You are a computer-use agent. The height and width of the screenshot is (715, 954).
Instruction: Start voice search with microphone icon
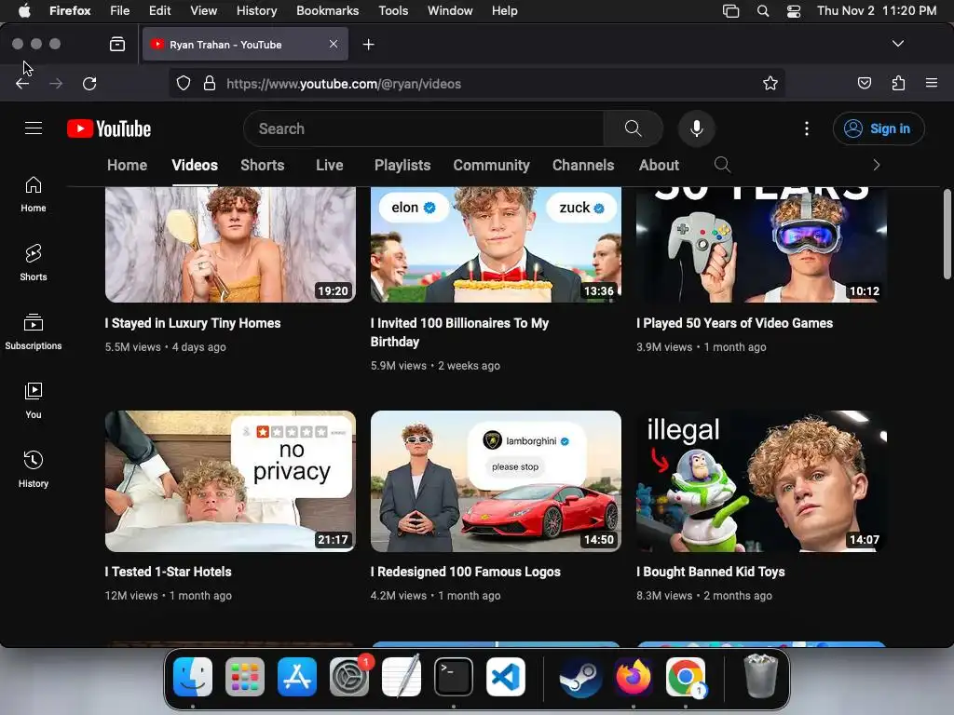[697, 128]
